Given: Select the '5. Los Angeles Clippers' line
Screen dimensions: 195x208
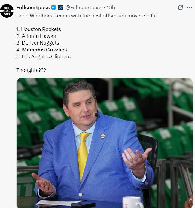Looking at the screenshot, I should (44, 57).
